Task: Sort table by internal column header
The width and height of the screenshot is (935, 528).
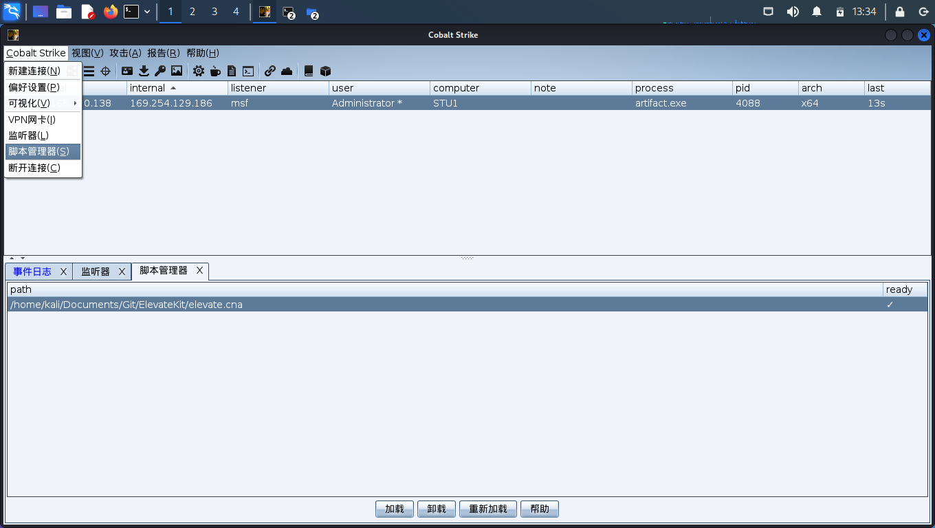Action: pyautogui.click(x=177, y=88)
